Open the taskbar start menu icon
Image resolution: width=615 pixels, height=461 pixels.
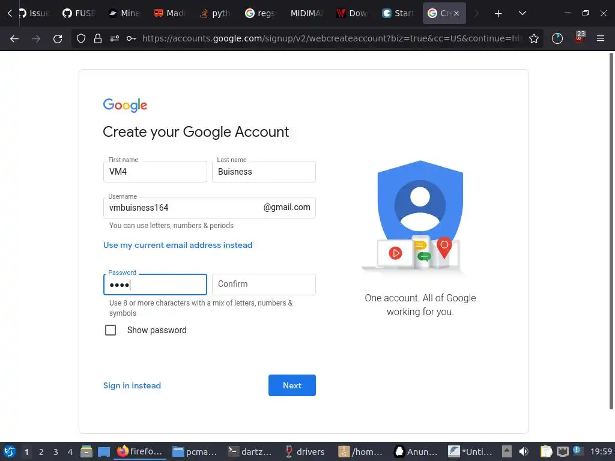click(x=10, y=451)
